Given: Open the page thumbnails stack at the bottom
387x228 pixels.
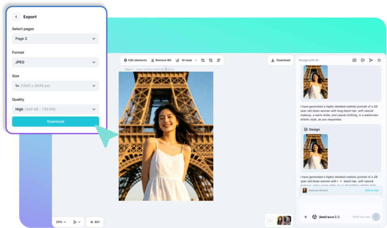Looking at the screenshot, I should [x=284, y=220].
